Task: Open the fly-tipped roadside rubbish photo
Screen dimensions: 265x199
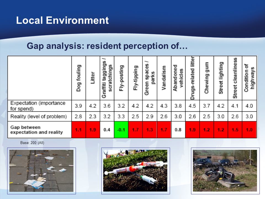Action: (x=225, y=171)
